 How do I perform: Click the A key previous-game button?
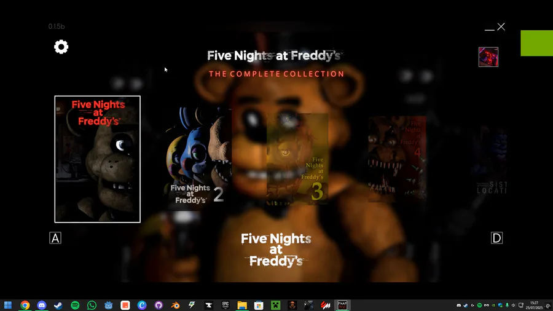[55, 238]
